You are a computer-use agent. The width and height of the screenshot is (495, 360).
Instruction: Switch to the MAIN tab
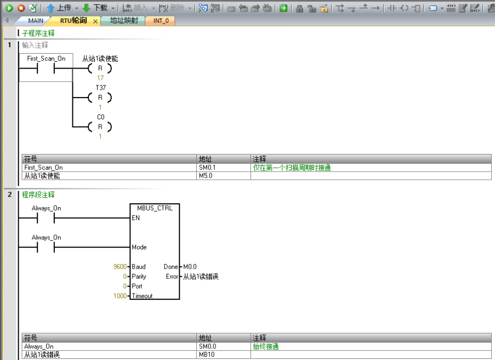[35, 21]
